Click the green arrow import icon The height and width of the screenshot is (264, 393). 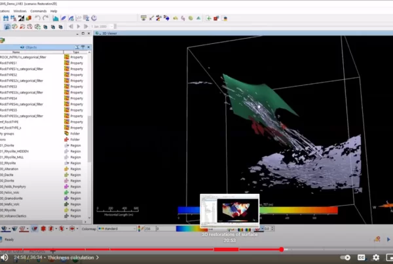(208, 18)
